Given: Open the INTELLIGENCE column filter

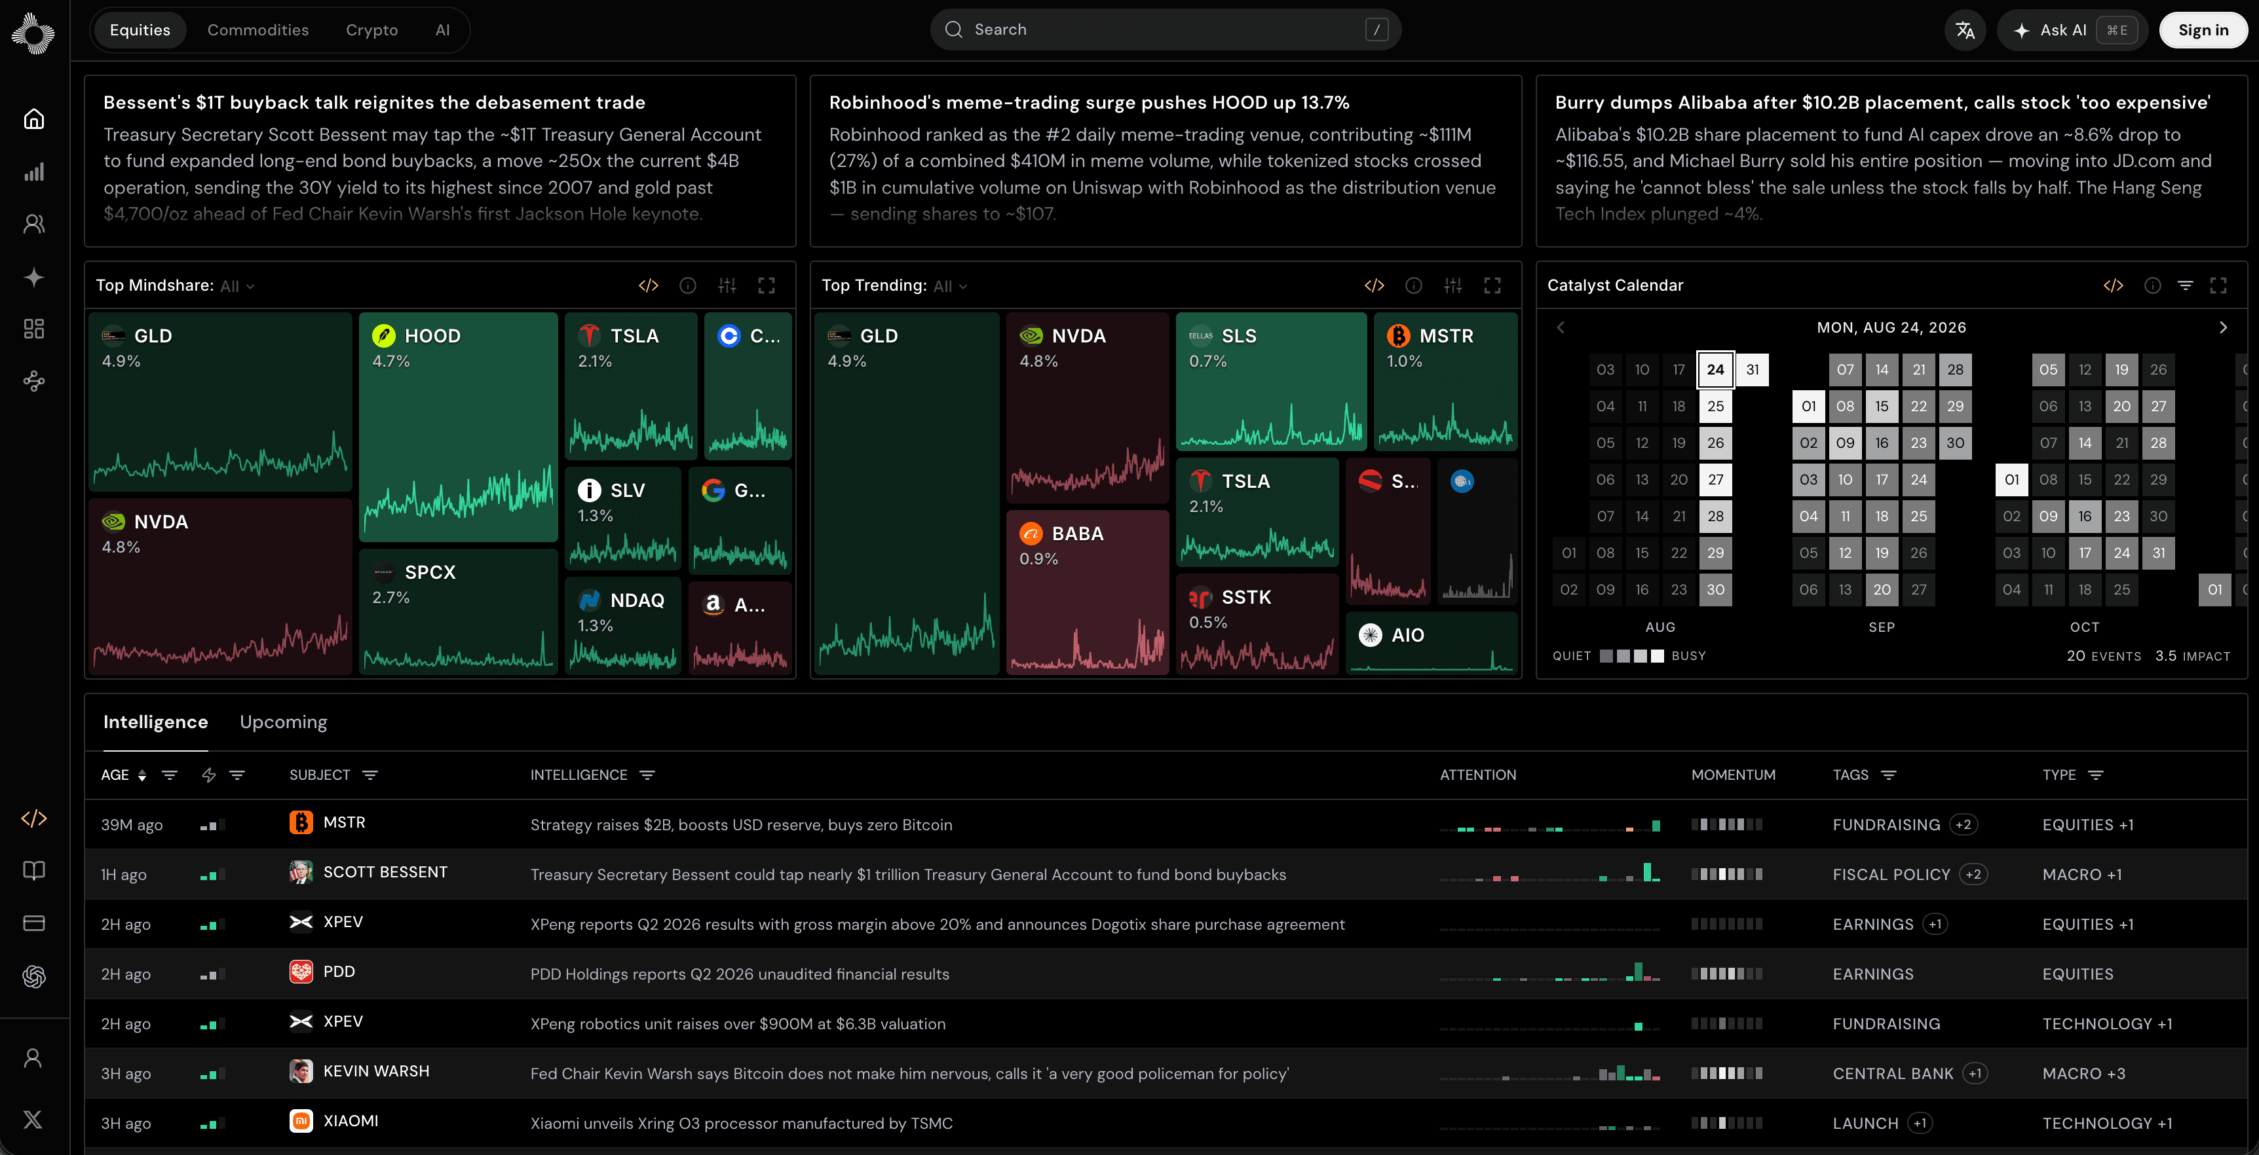Looking at the screenshot, I should coord(647,775).
